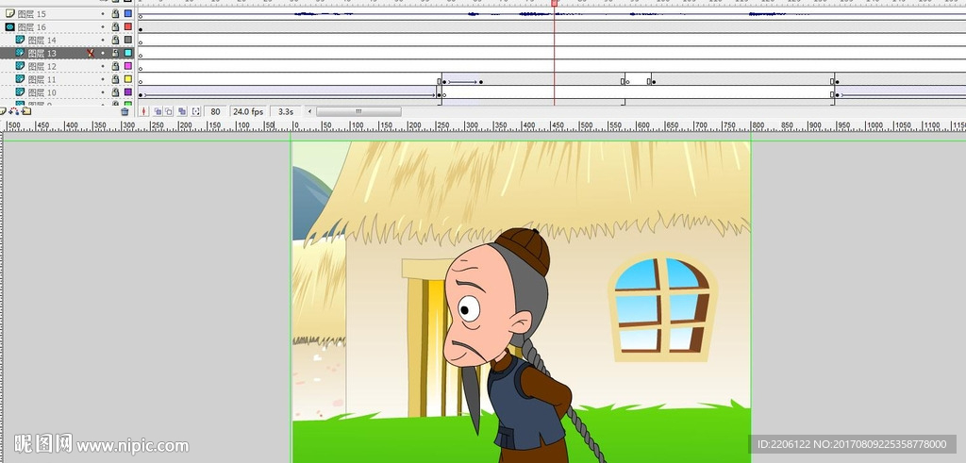Enable edit multiple frames
The image size is (966, 463).
182,111
